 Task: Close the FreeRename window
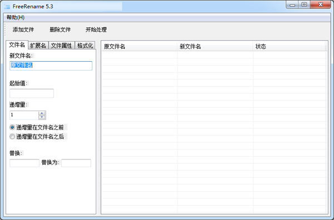tap(321, 4)
